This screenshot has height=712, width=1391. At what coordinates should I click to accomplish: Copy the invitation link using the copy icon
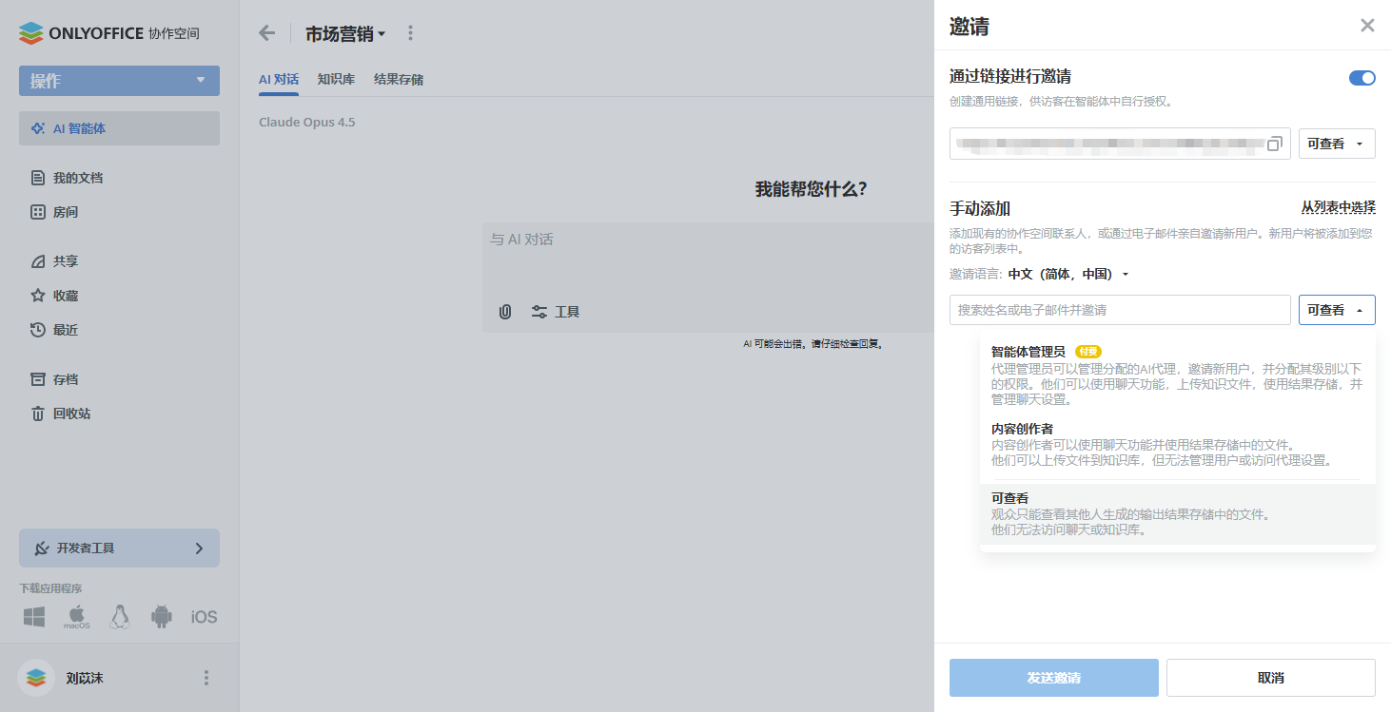[1275, 143]
